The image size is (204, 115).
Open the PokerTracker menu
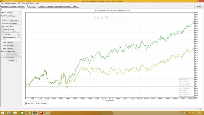point(30,4)
